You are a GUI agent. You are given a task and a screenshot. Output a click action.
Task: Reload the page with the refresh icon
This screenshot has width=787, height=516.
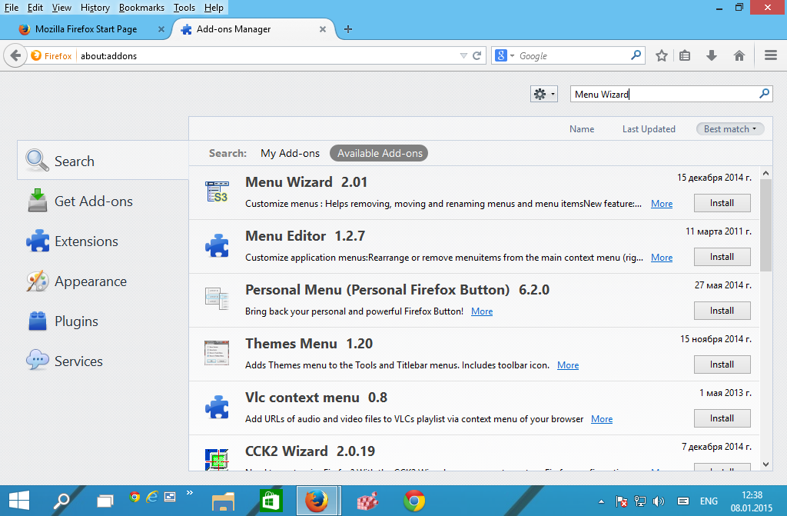477,55
